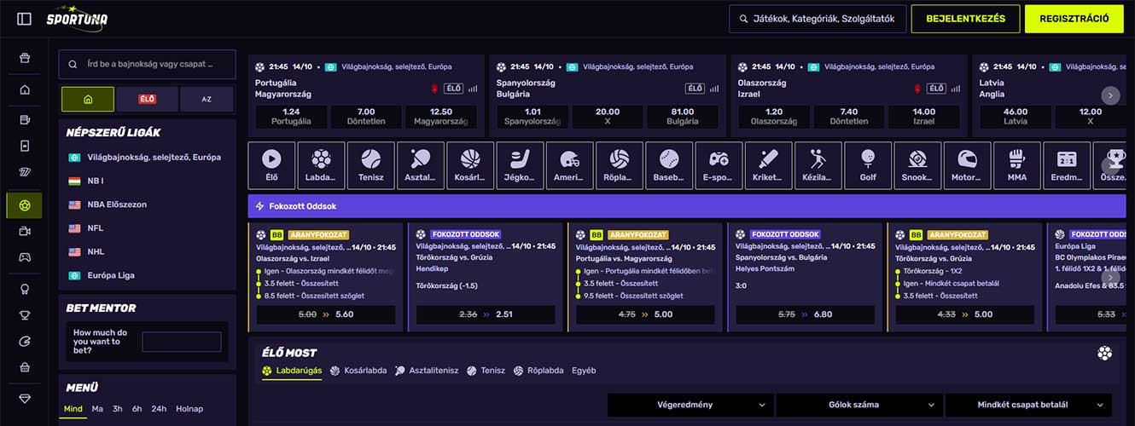Select the Tenisz sport tile

coord(371,165)
